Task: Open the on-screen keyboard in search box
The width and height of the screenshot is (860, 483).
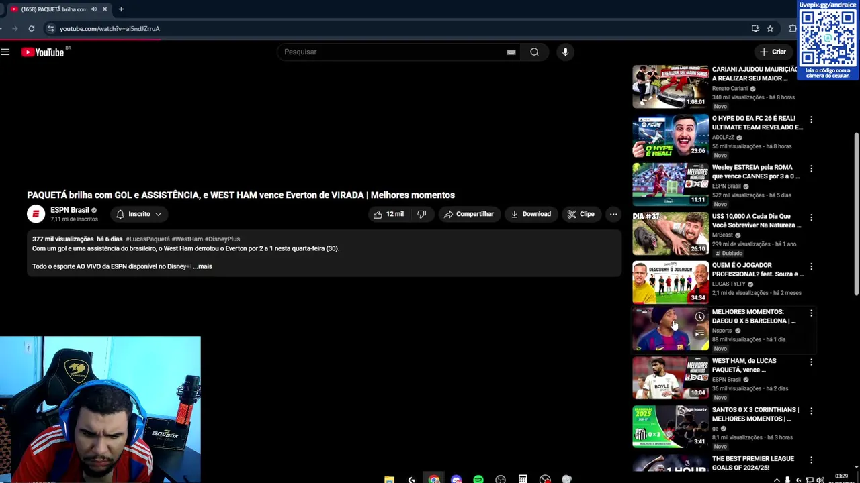Action: point(511,52)
